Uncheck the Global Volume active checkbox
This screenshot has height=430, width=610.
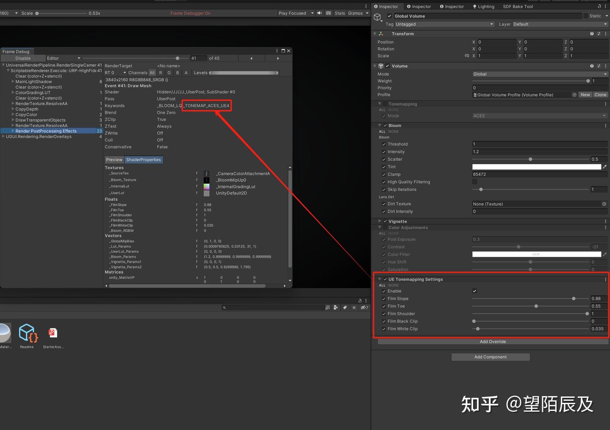pos(389,16)
